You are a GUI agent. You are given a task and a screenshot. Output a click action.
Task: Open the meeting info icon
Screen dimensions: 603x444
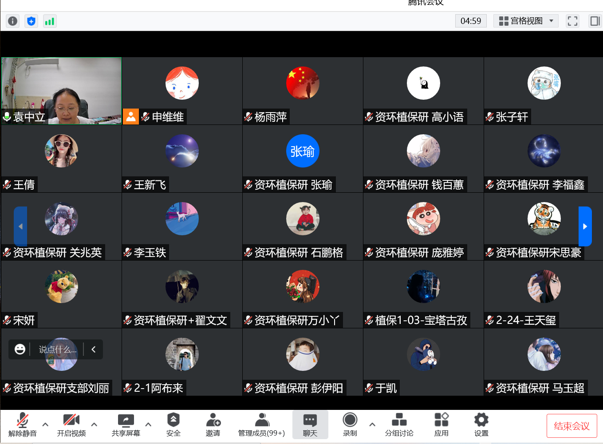(13, 21)
